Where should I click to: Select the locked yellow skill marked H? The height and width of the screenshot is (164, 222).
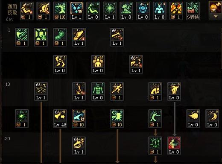(136, 64)
